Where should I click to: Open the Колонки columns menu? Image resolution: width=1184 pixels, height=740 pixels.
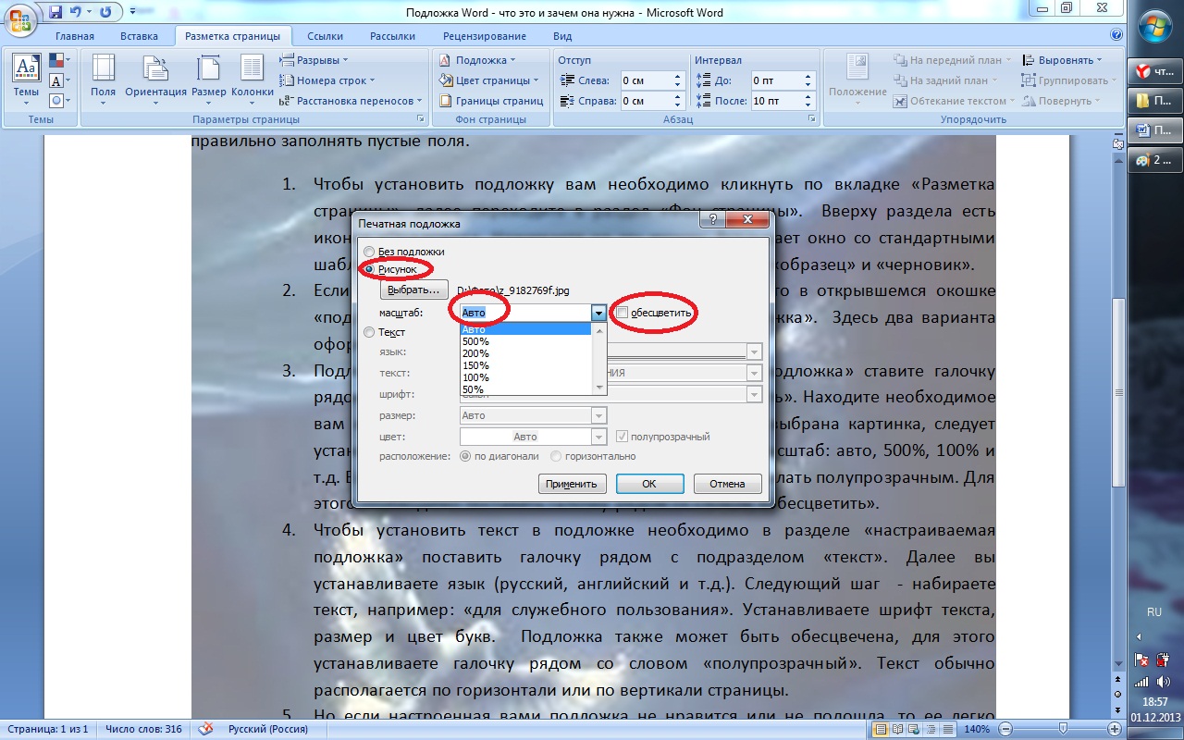point(252,80)
